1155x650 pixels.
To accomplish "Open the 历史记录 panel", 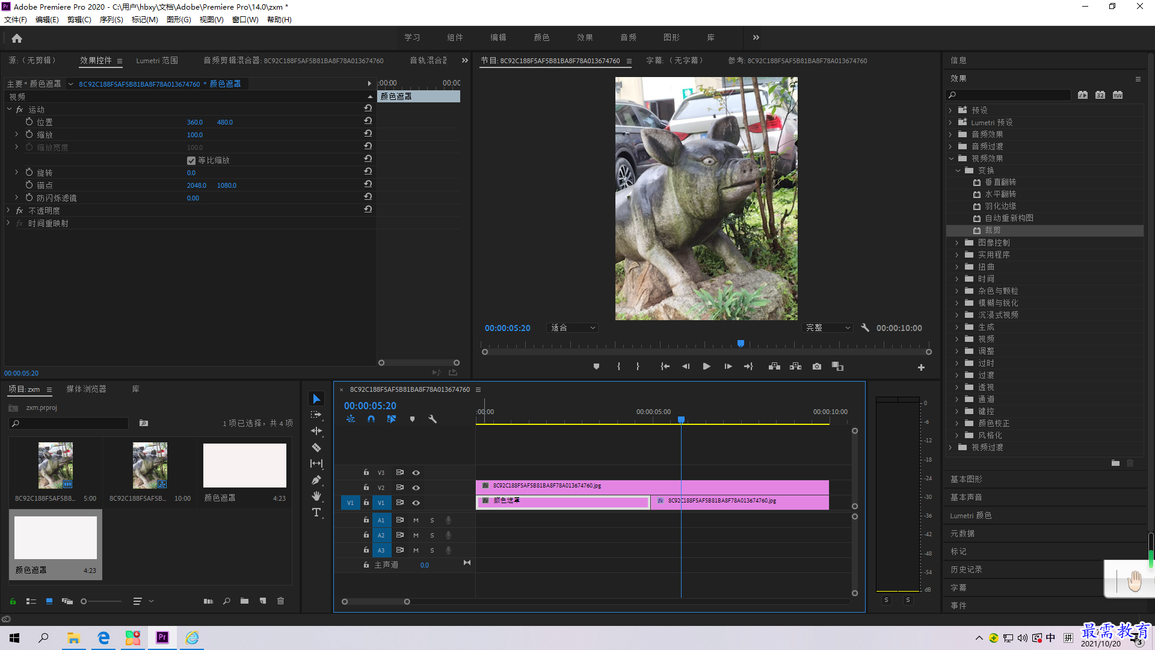I will [966, 570].
